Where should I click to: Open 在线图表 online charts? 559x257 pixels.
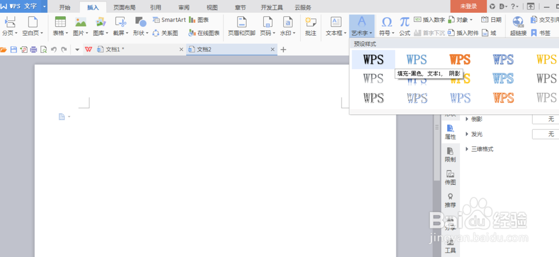click(x=204, y=33)
